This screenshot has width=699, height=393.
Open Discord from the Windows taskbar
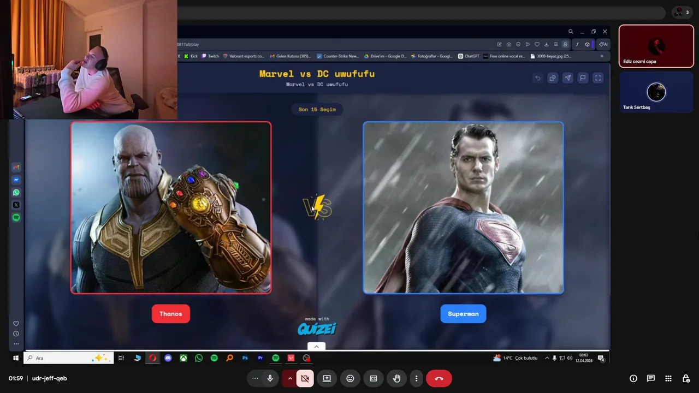(x=168, y=358)
